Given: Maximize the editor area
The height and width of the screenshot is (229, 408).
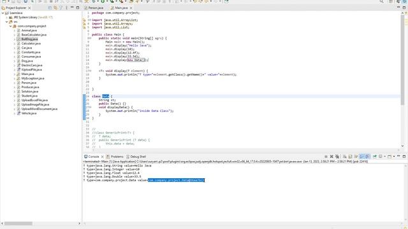Looking at the screenshot, I should pos(404,8).
